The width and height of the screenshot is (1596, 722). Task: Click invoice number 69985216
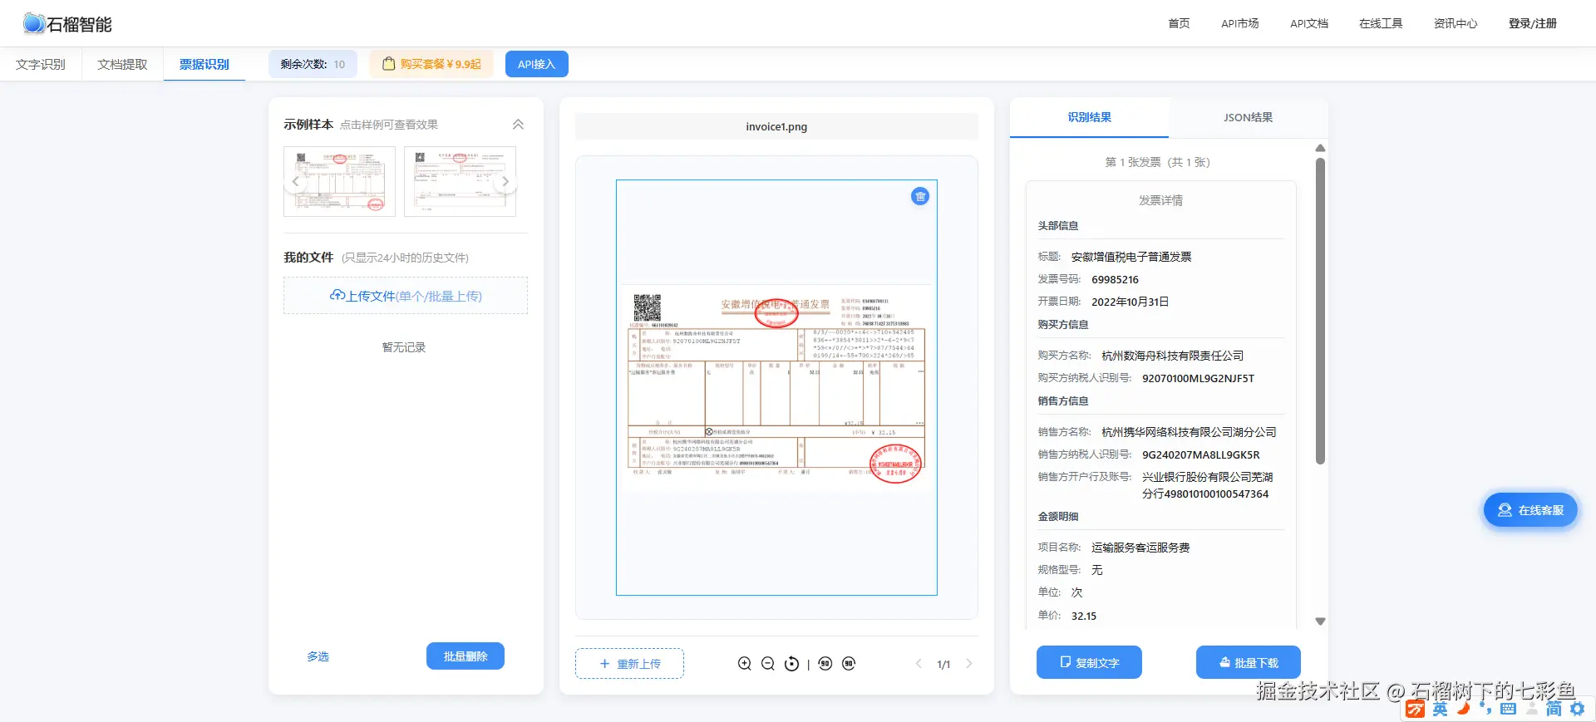[x=1115, y=279]
